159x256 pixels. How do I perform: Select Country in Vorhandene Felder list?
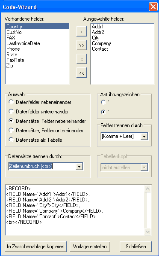pos(38,27)
